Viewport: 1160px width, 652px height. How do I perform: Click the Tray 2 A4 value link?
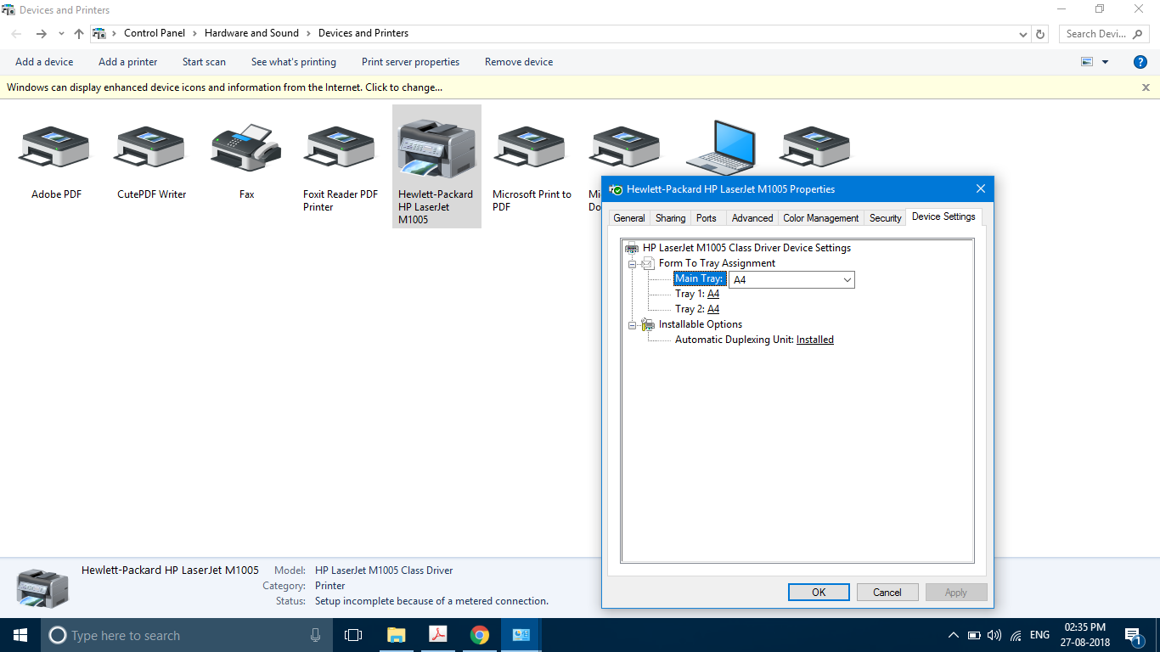coord(713,310)
